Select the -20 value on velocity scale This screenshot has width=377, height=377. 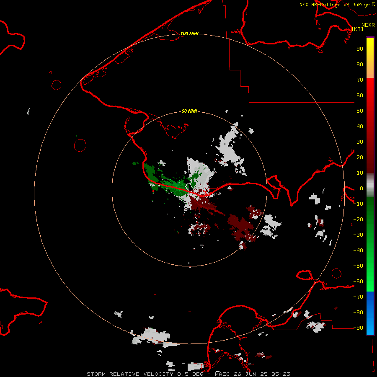(358, 219)
